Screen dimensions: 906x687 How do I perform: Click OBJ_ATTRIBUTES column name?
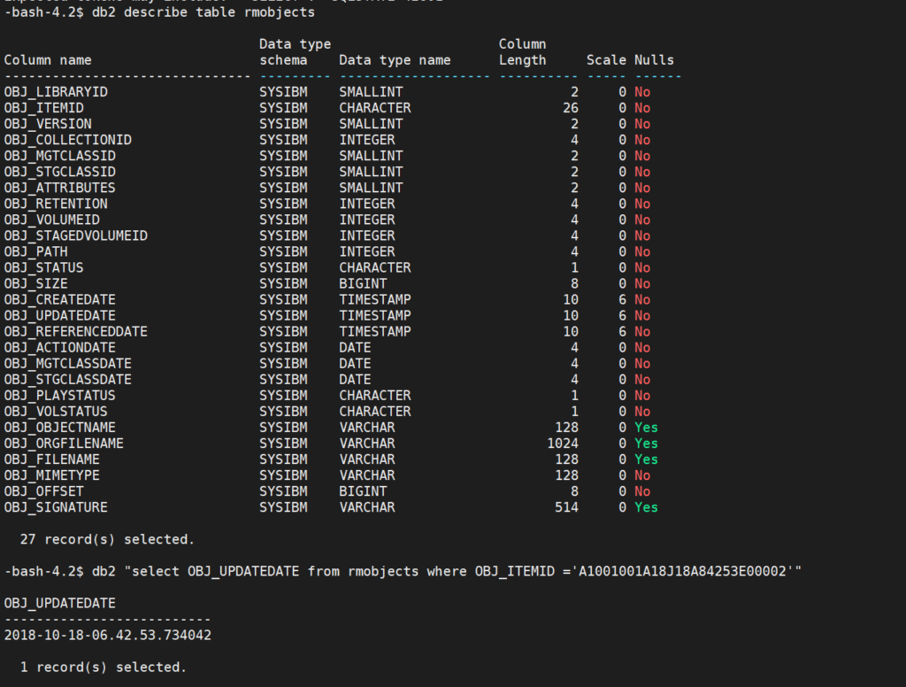59,188
